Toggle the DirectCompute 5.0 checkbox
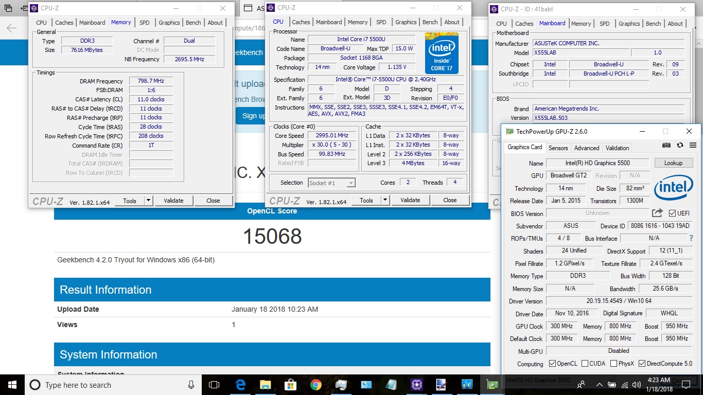This screenshot has height=395, width=703. coord(642,364)
